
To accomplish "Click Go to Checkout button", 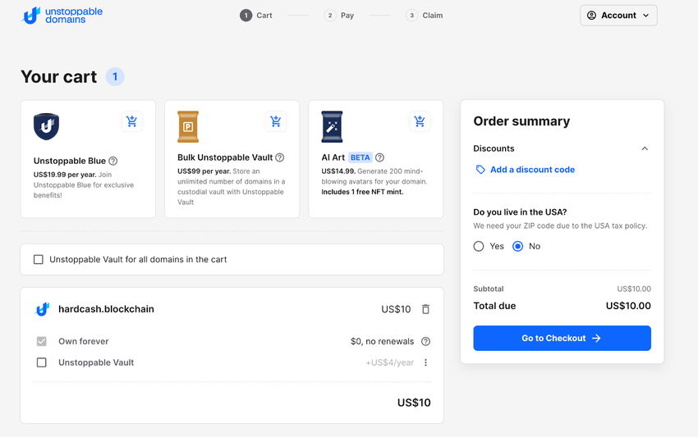I will click(x=562, y=338).
